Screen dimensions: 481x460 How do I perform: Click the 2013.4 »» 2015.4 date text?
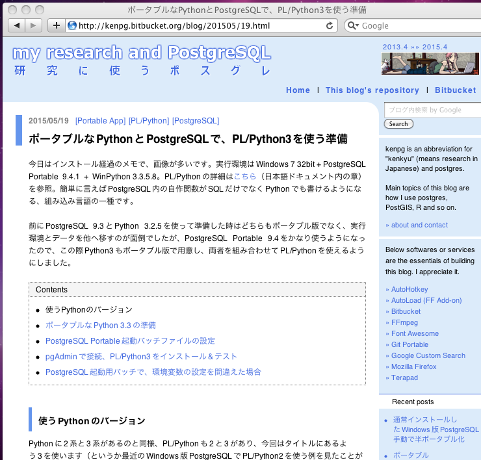pos(415,47)
